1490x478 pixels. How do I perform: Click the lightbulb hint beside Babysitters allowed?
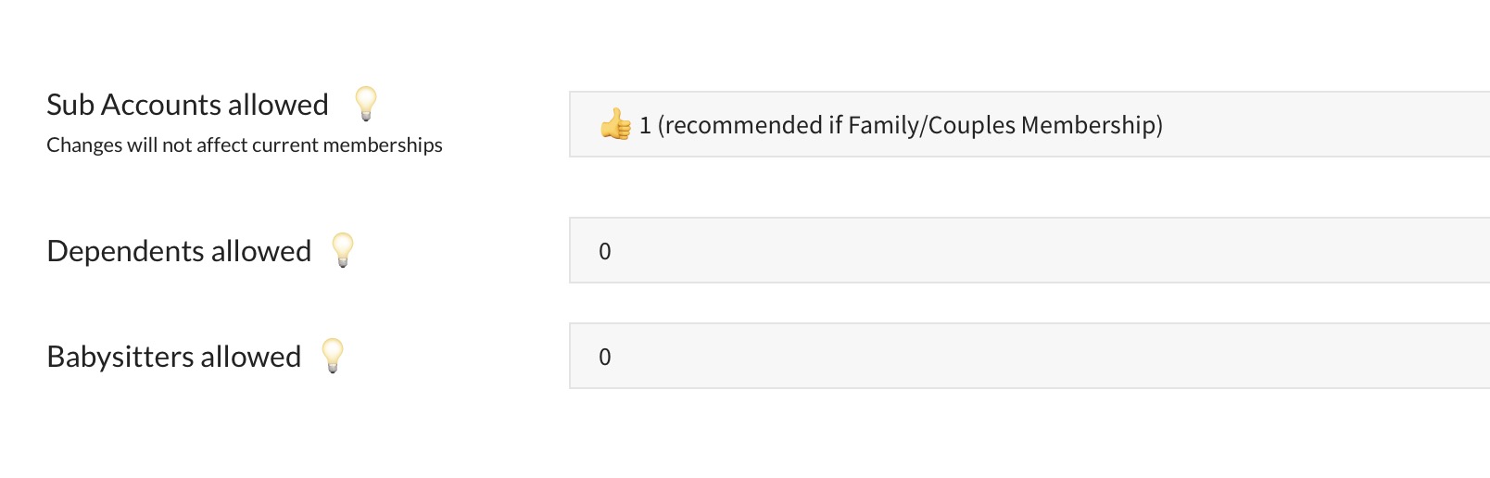point(333,355)
